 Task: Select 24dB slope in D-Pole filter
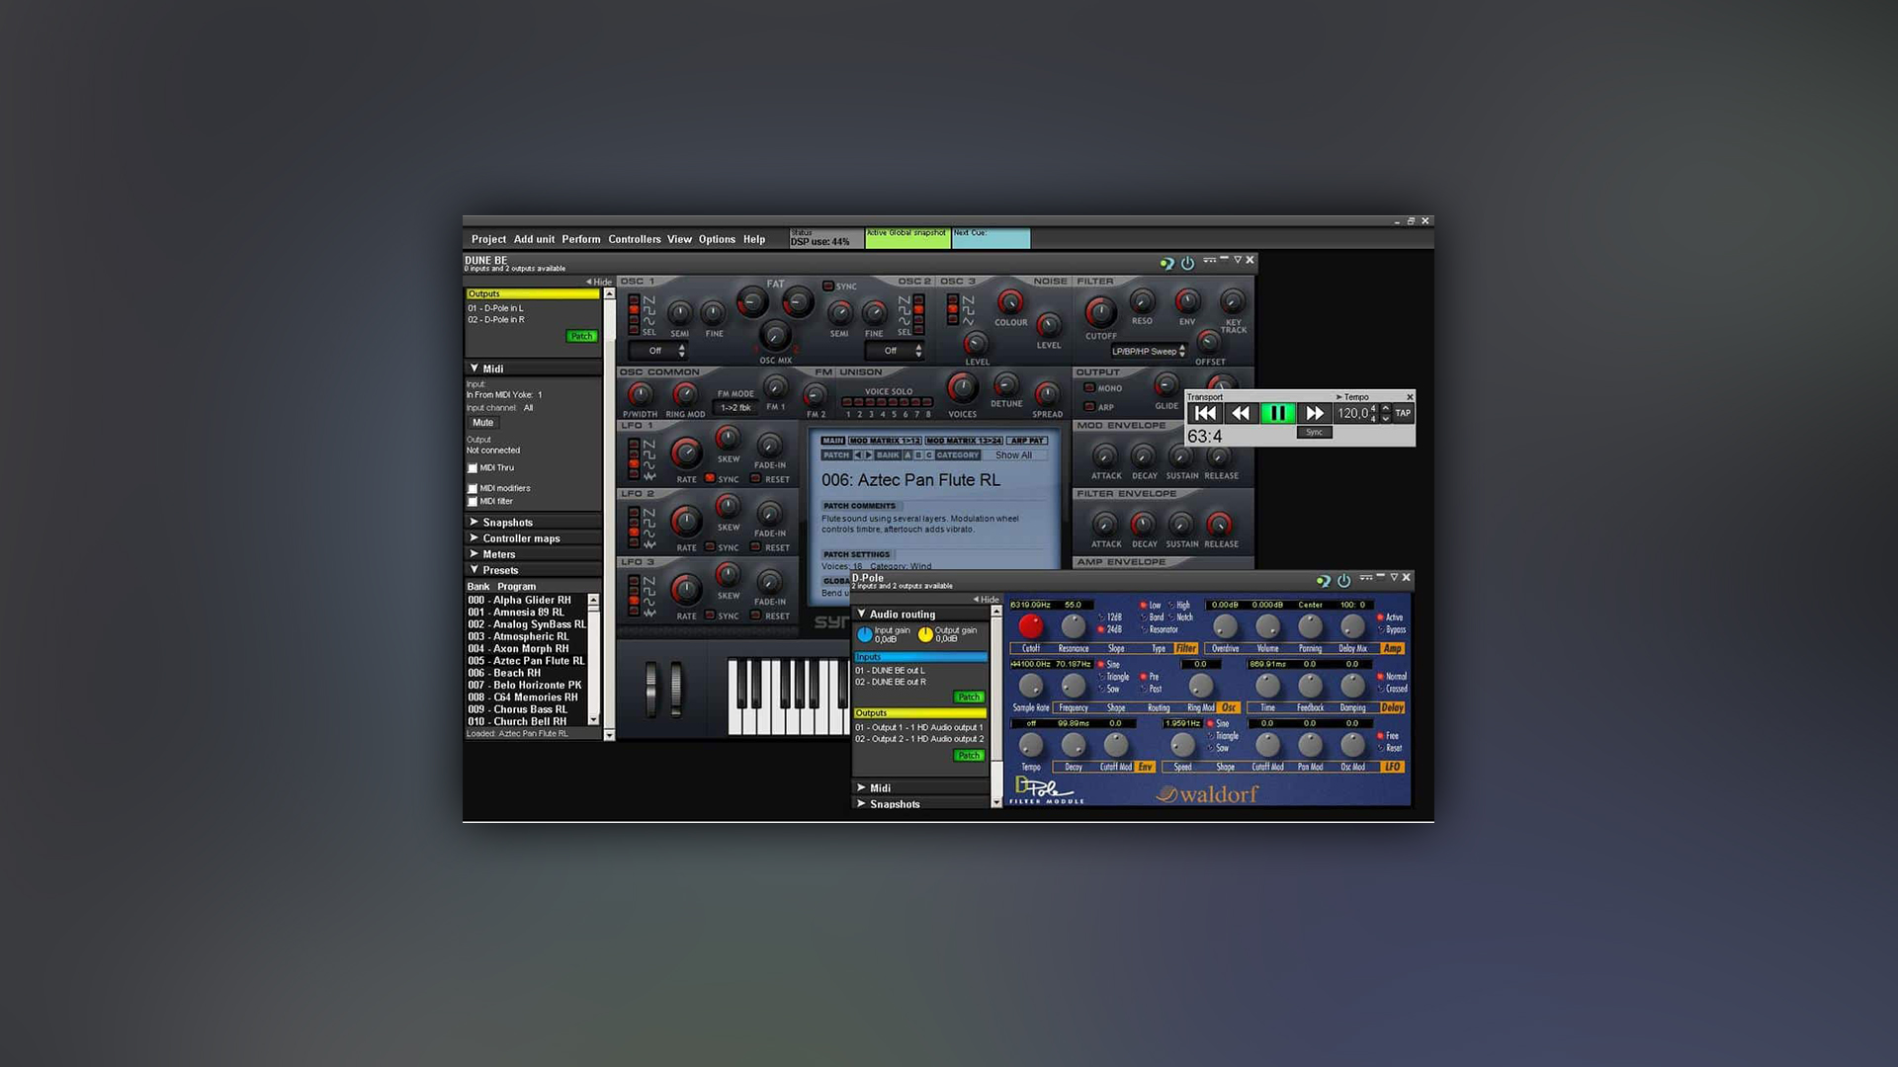point(1101,627)
